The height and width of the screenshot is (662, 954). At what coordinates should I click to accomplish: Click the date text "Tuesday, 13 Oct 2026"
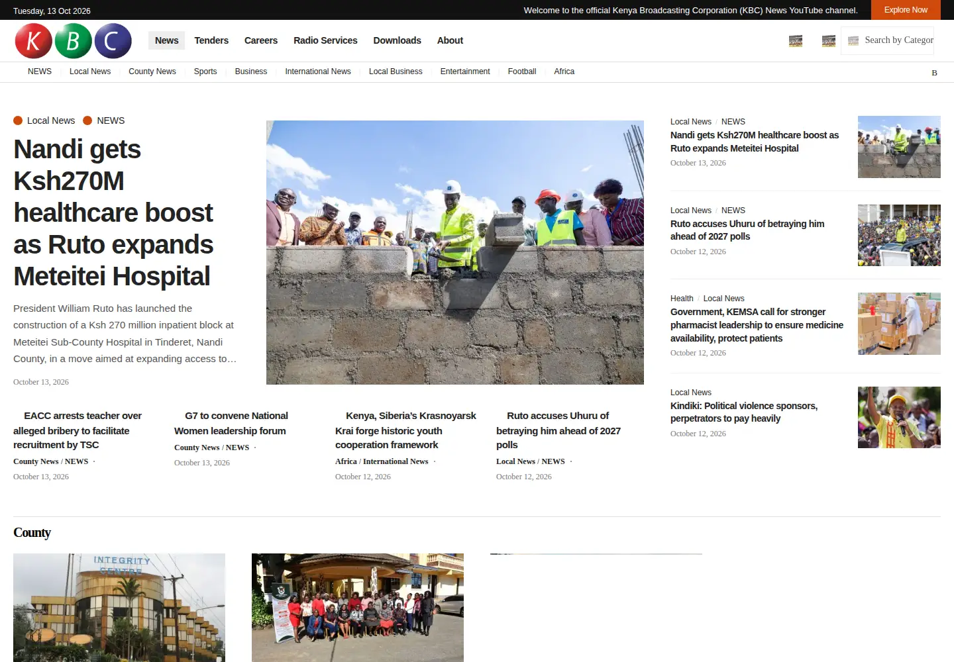pos(52,11)
